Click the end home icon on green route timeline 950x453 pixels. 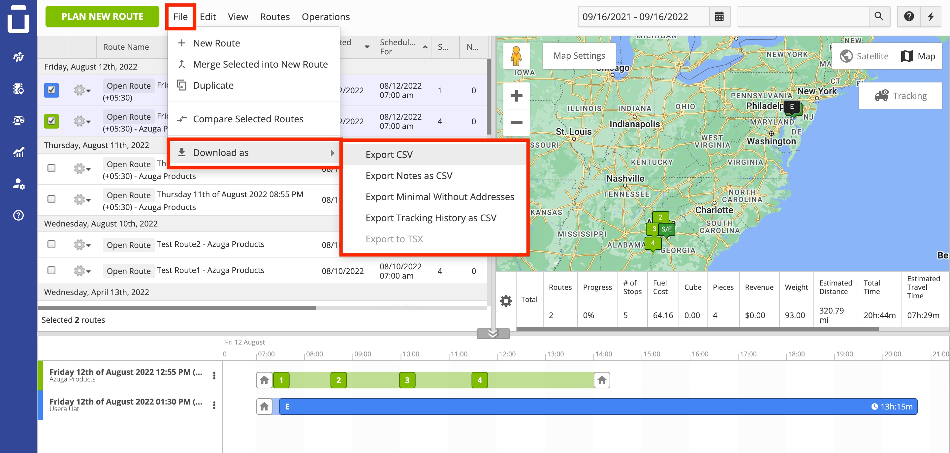602,380
